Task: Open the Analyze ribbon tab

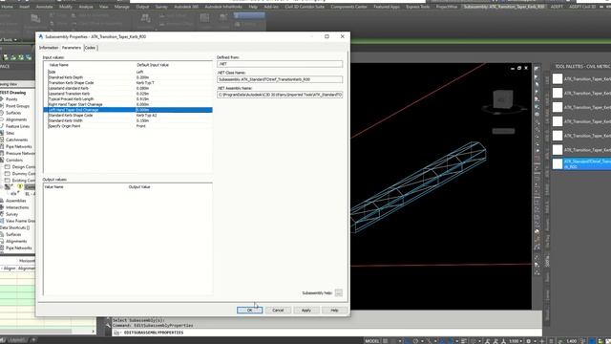Action: point(86,7)
